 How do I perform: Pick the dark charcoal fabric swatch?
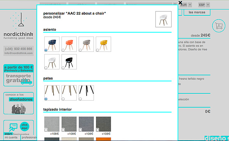(x=103, y=124)
